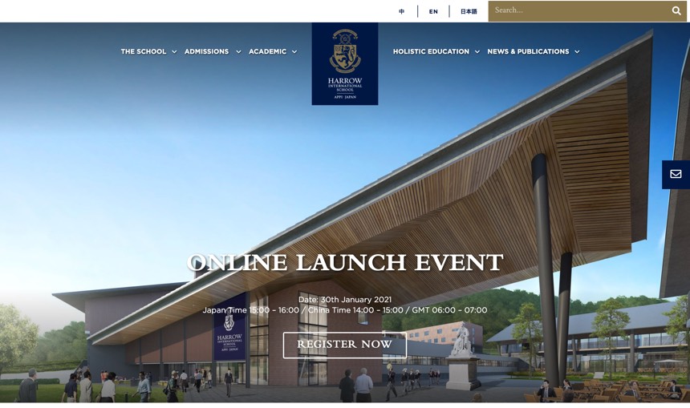The image size is (690, 408).
Task: Click the Register Now button
Action: pyautogui.click(x=344, y=345)
